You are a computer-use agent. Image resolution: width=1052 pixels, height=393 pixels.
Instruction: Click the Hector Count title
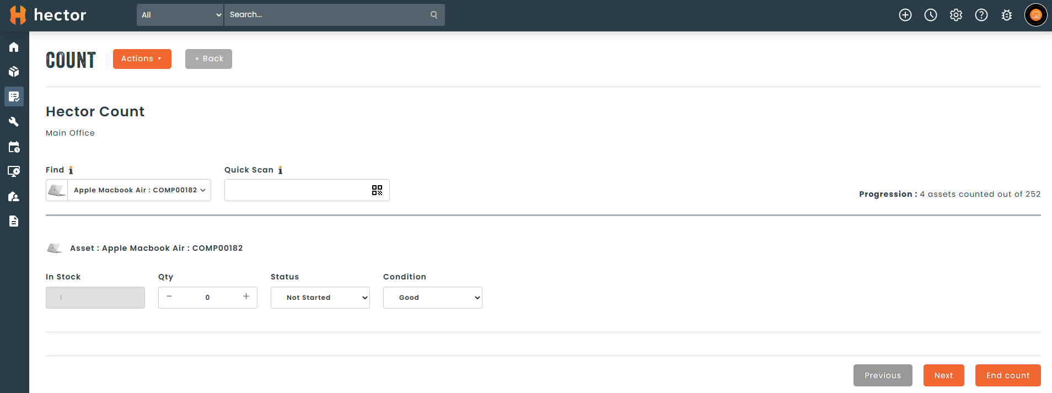tap(95, 112)
